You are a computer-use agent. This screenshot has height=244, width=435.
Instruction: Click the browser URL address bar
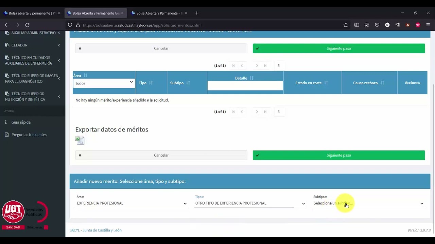tap(204, 25)
